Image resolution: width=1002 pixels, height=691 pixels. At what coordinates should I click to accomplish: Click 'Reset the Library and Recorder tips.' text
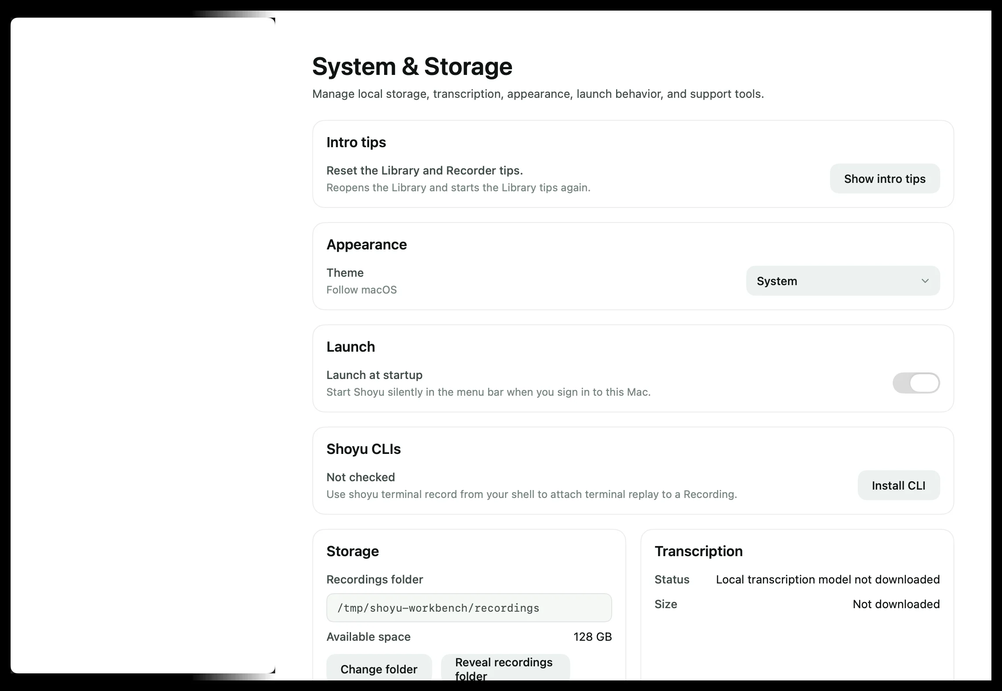click(x=424, y=171)
